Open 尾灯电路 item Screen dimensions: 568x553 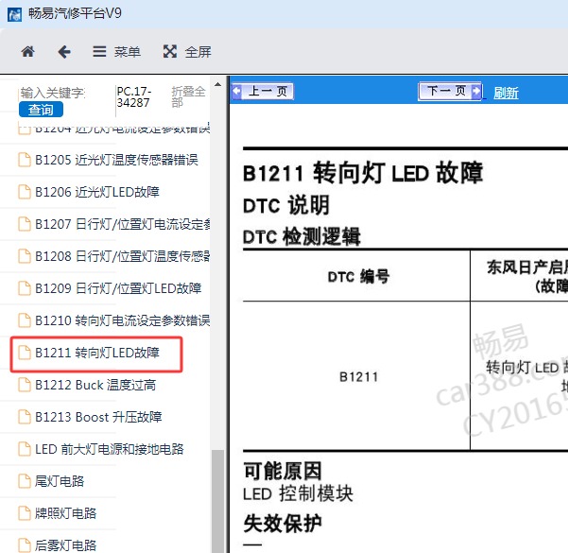(60, 481)
